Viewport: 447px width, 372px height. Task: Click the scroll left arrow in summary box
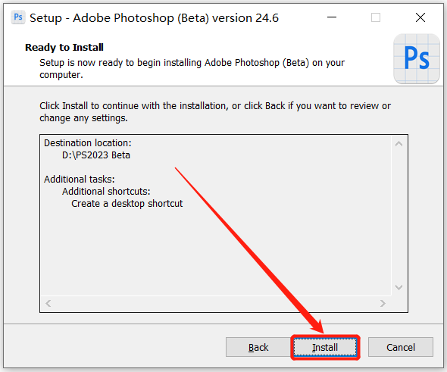(x=48, y=303)
